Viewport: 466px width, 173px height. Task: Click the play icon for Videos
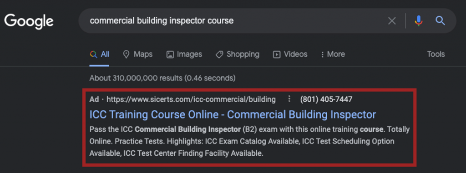(277, 54)
